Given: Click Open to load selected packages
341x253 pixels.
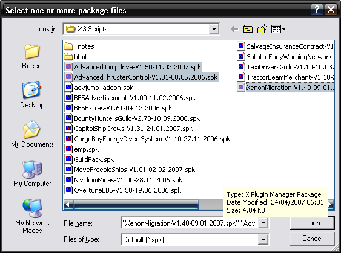Looking at the screenshot, I should [x=312, y=223].
